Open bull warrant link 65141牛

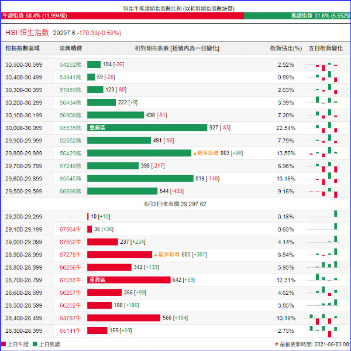tap(70, 330)
